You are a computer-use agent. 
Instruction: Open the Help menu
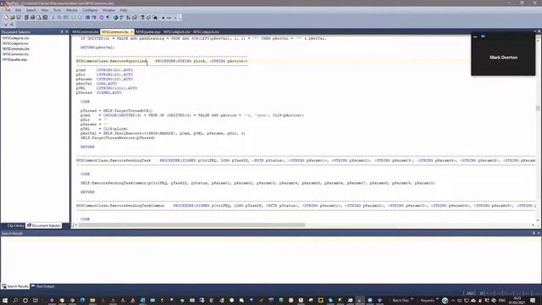click(124, 10)
